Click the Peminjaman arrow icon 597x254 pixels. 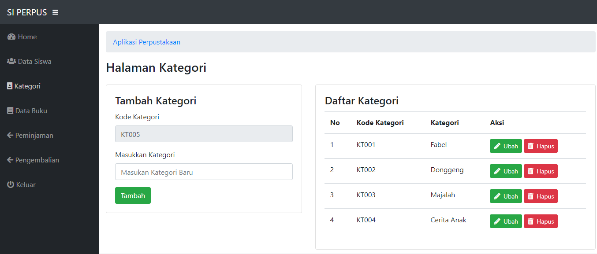point(10,136)
